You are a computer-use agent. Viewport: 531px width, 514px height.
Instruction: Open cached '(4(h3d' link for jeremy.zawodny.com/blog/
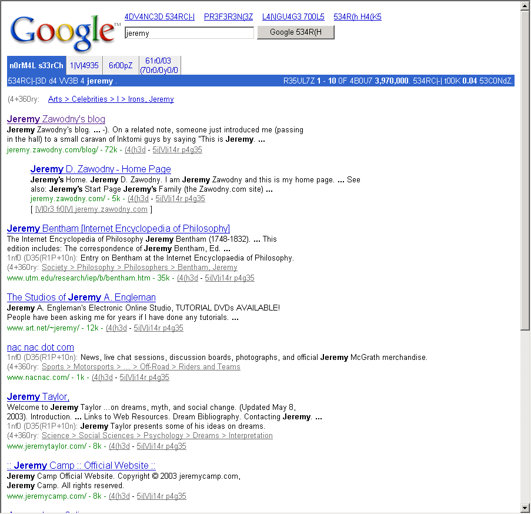click(135, 149)
